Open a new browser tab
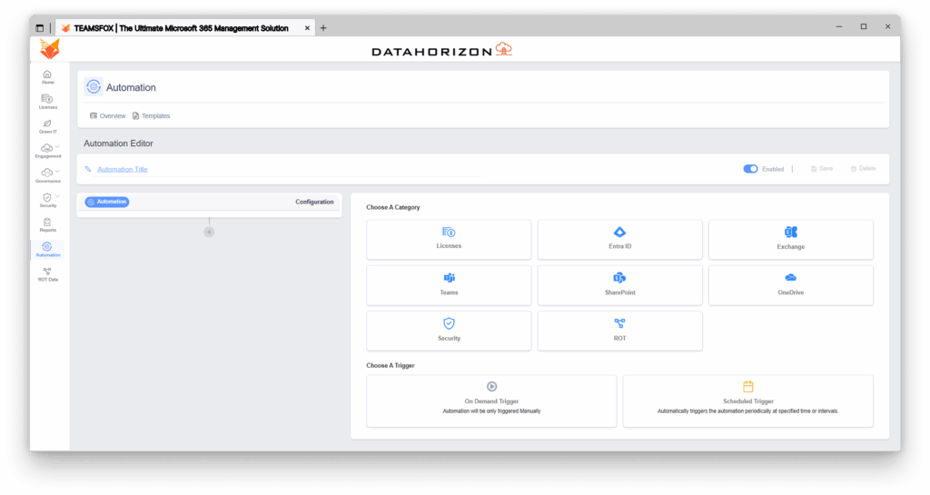This screenshot has width=930, height=495. click(x=323, y=28)
